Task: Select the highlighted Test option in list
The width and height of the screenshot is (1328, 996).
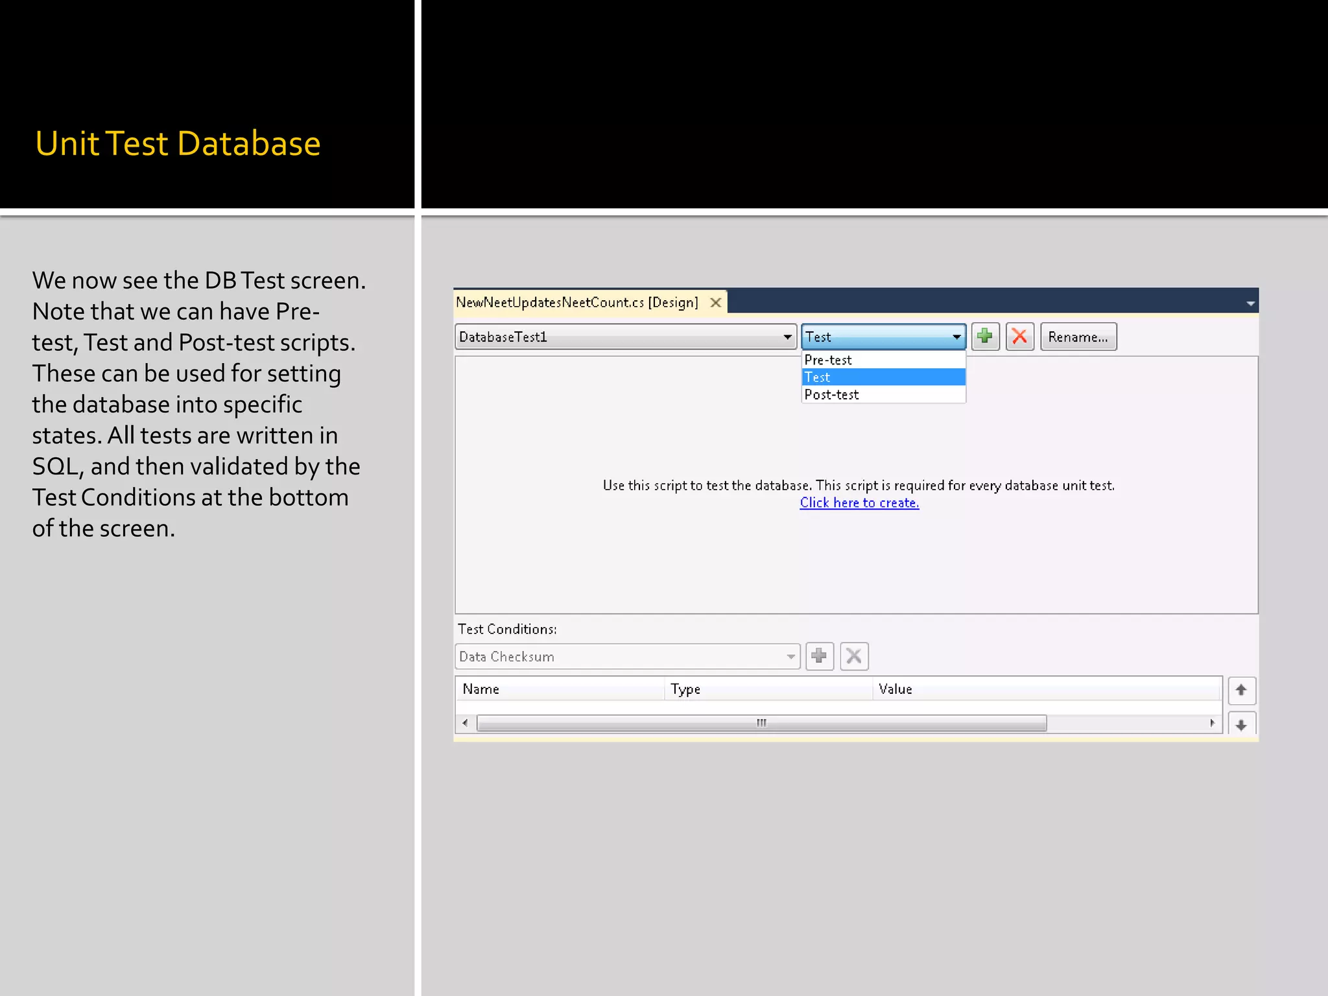Action: 883,377
